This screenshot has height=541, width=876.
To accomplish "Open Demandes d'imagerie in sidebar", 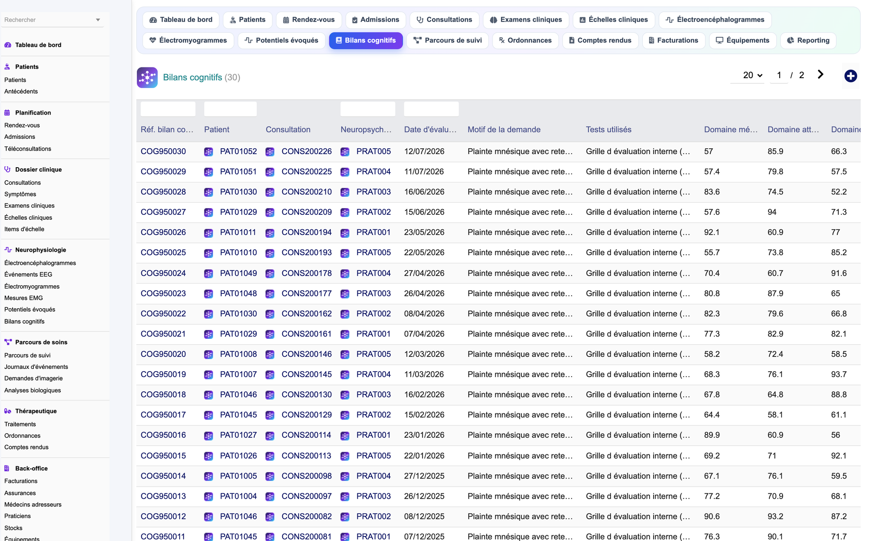I will pos(34,378).
